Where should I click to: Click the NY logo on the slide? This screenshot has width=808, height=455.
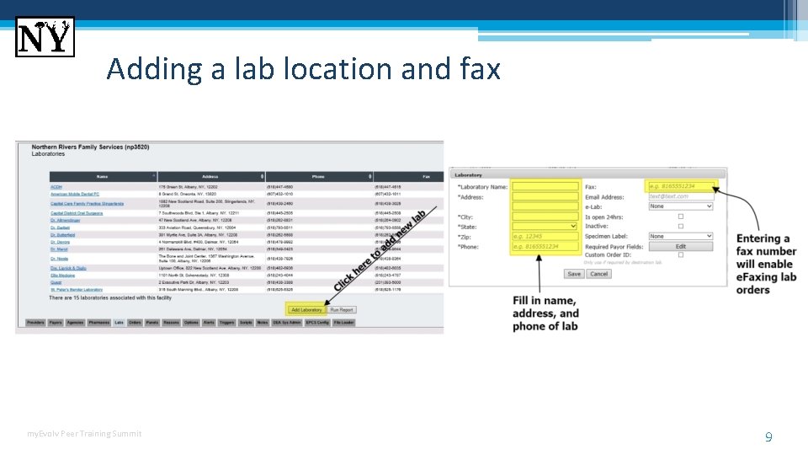coord(45,36)
